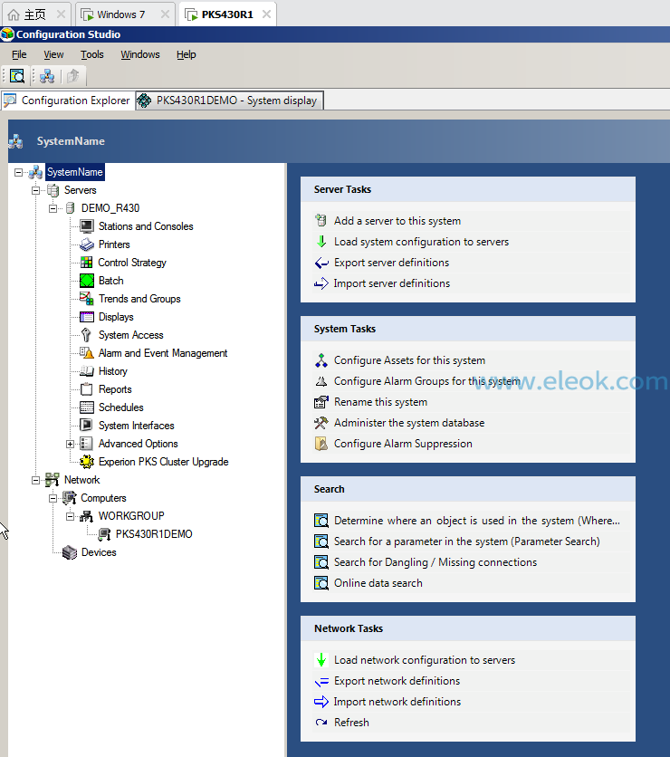The width and height of the screenshot is (670, 757).
Task: Close the PKS430R1 VM tab
Action: (x=266, y=14)
